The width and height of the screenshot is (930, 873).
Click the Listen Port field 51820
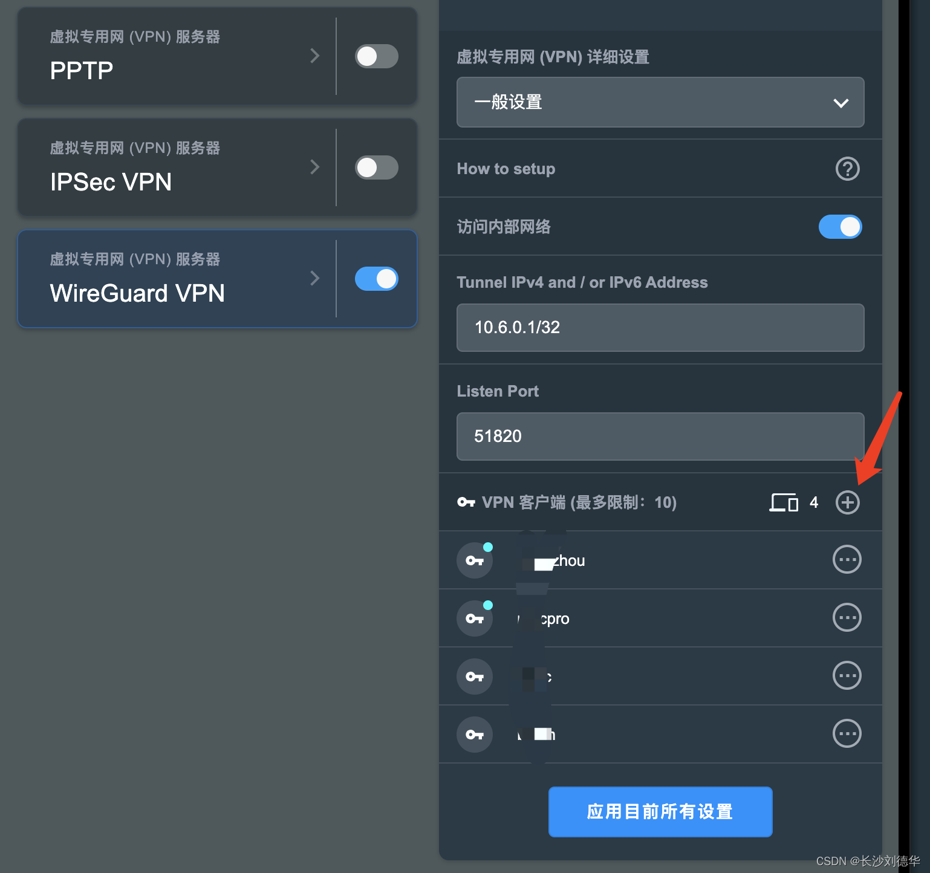pos(660,436)
